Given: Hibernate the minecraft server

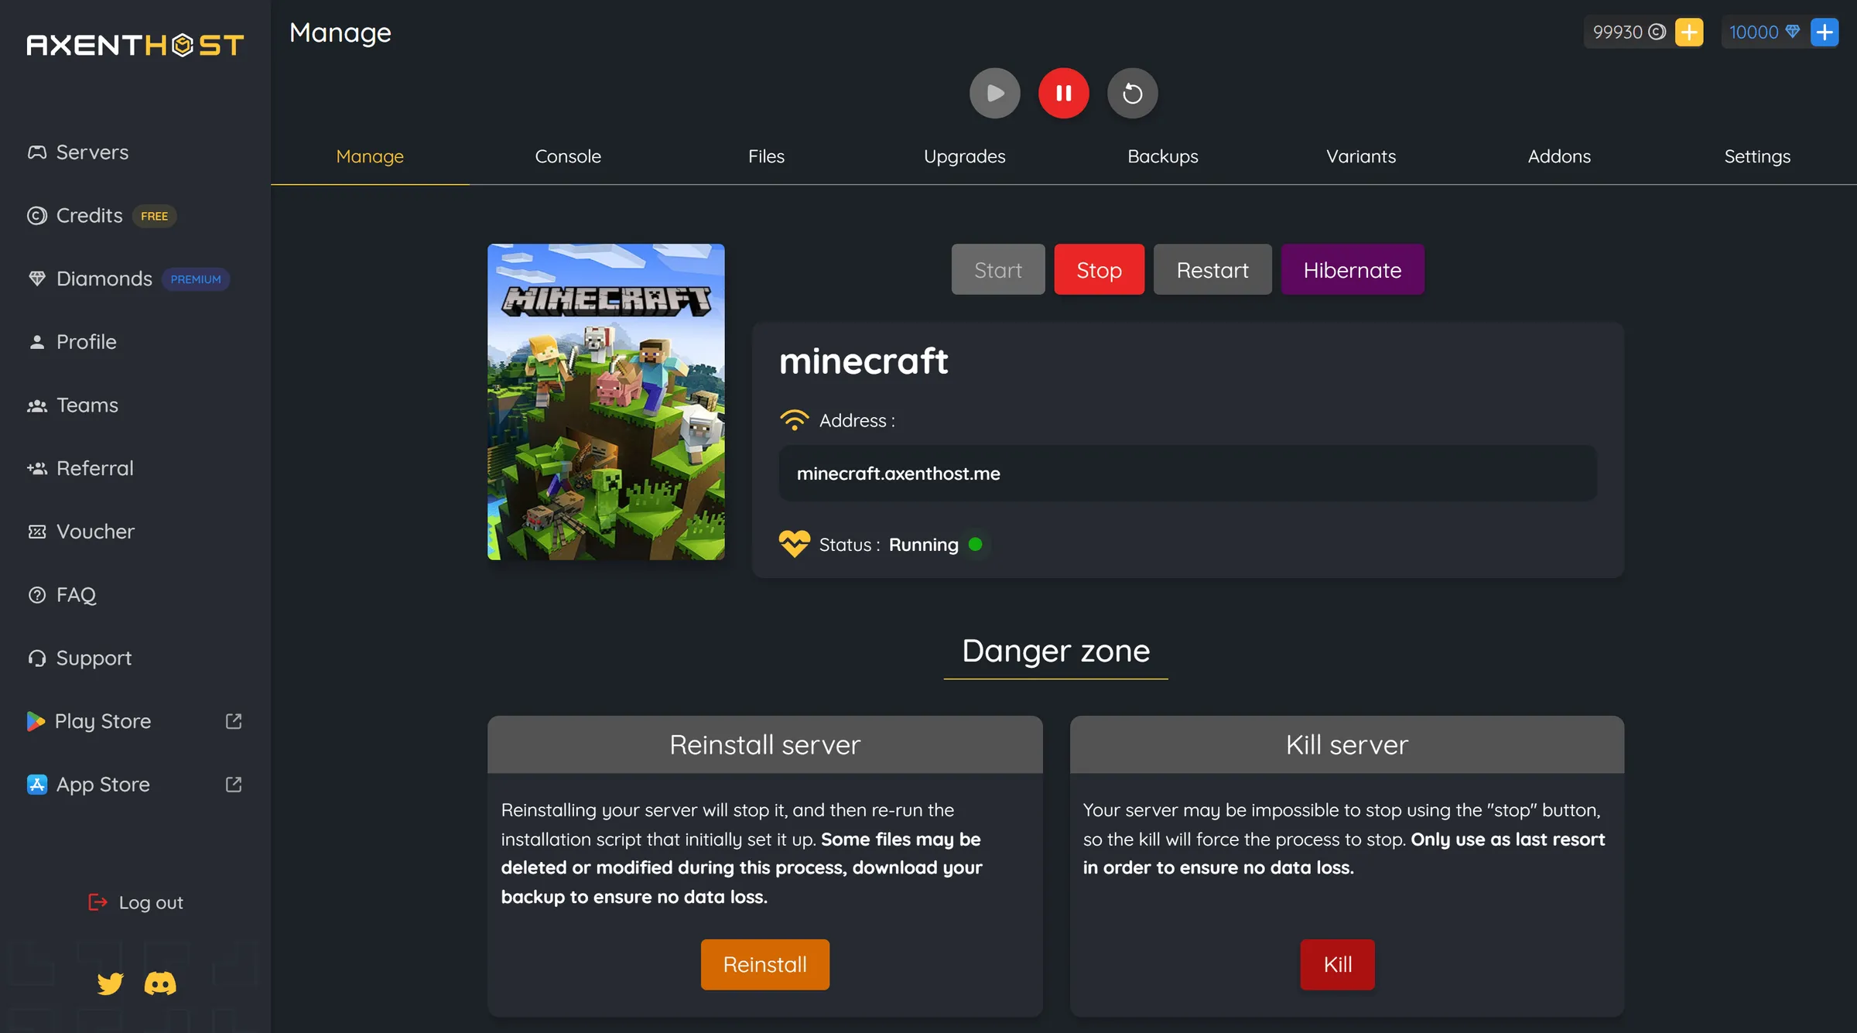Looking at the screenshot, I should click(1352, 269).
